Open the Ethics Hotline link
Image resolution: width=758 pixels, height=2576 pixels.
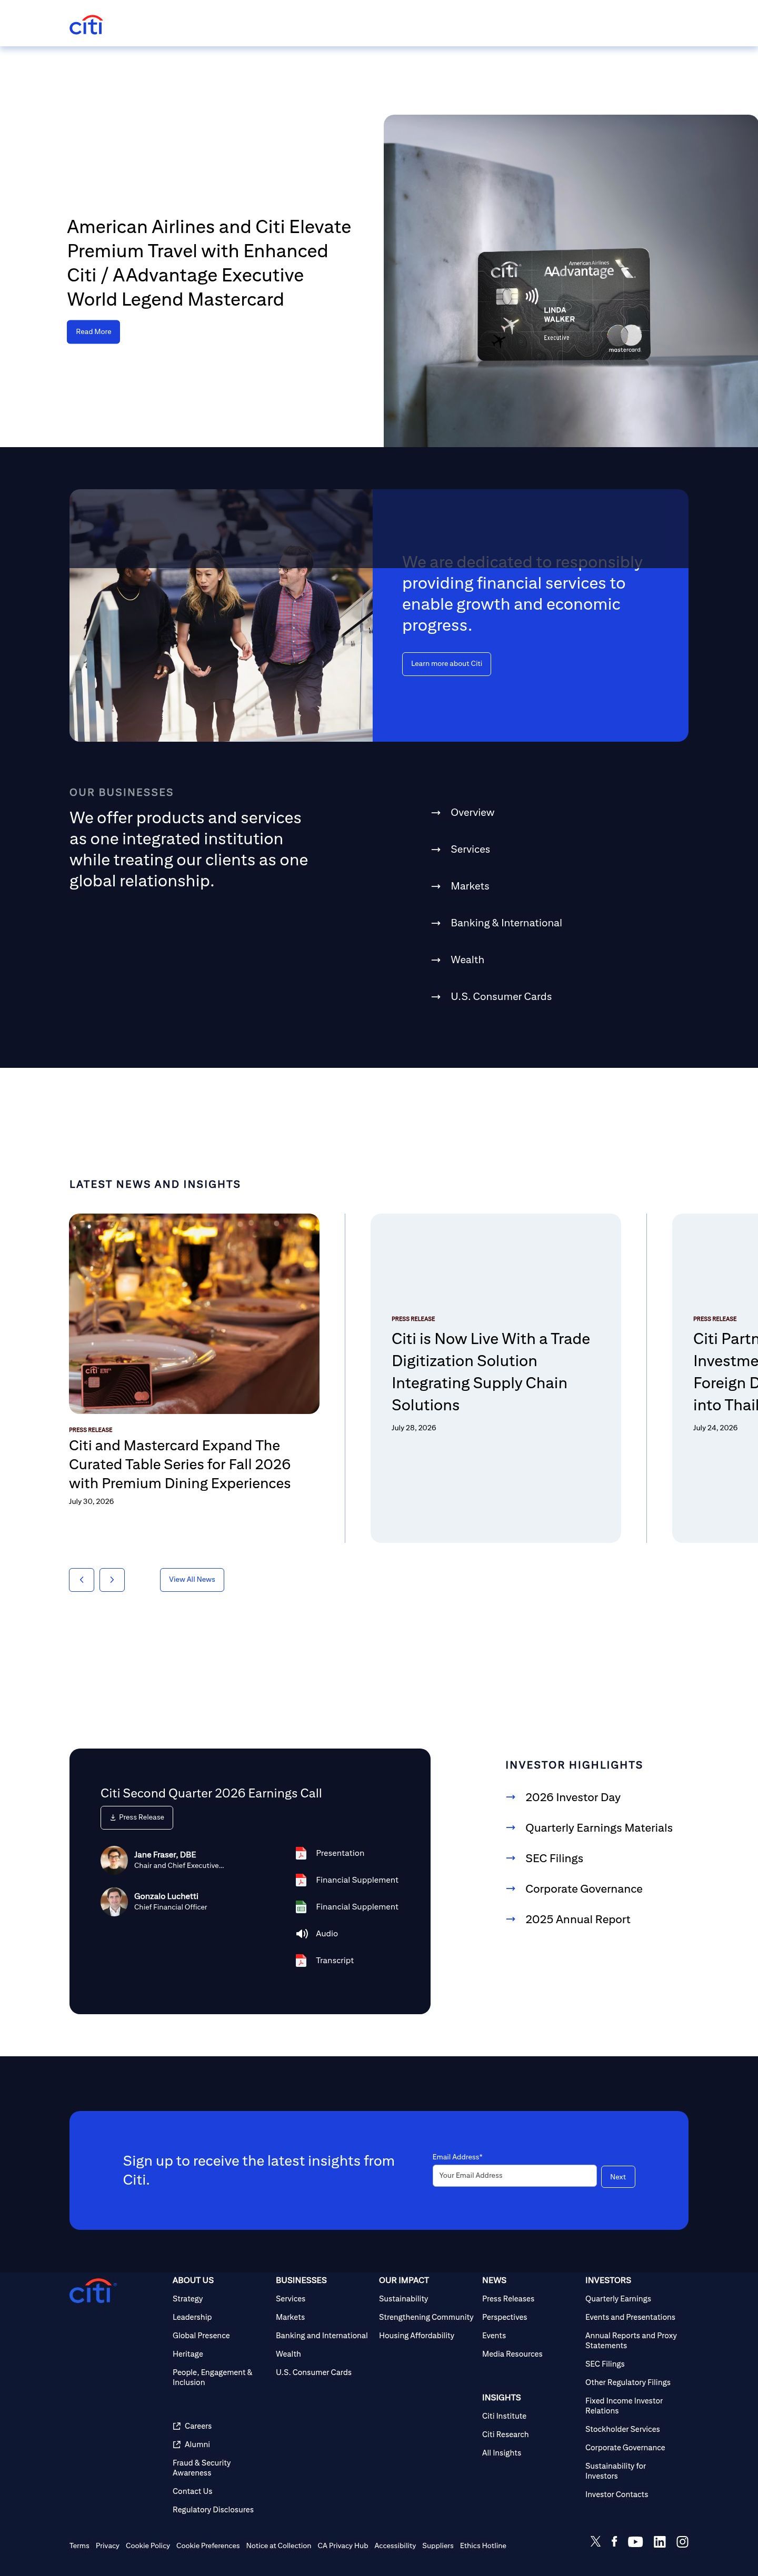[483, 2545]
